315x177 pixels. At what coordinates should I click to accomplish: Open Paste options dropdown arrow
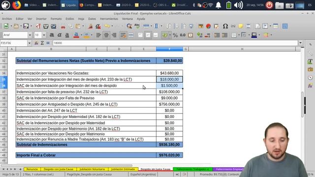click(x=83, y=26)
